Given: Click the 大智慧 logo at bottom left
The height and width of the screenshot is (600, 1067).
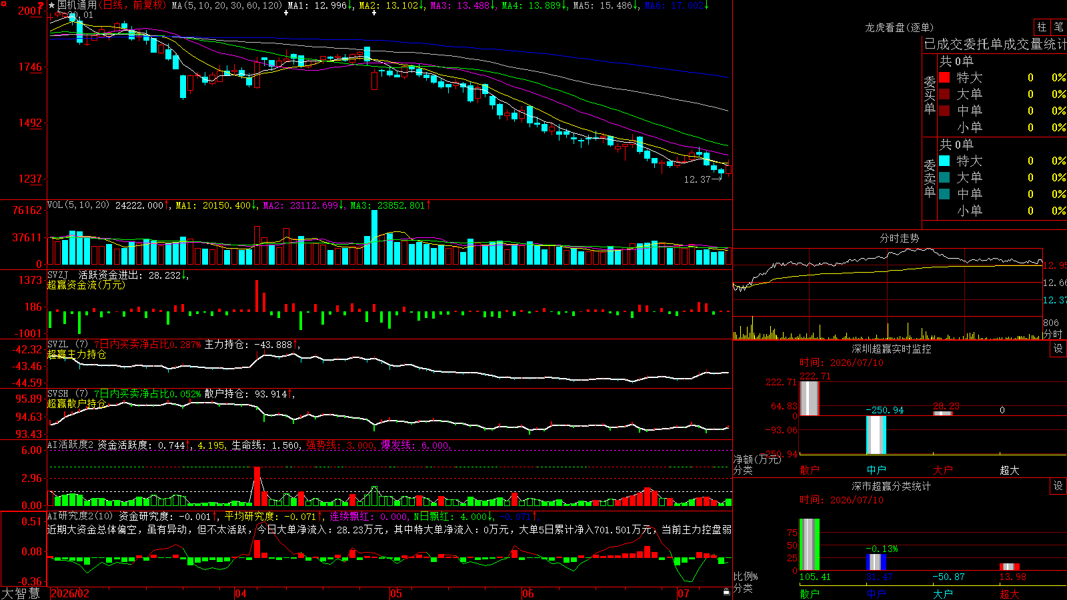Looking at the screenshot, I should point(21,593).
